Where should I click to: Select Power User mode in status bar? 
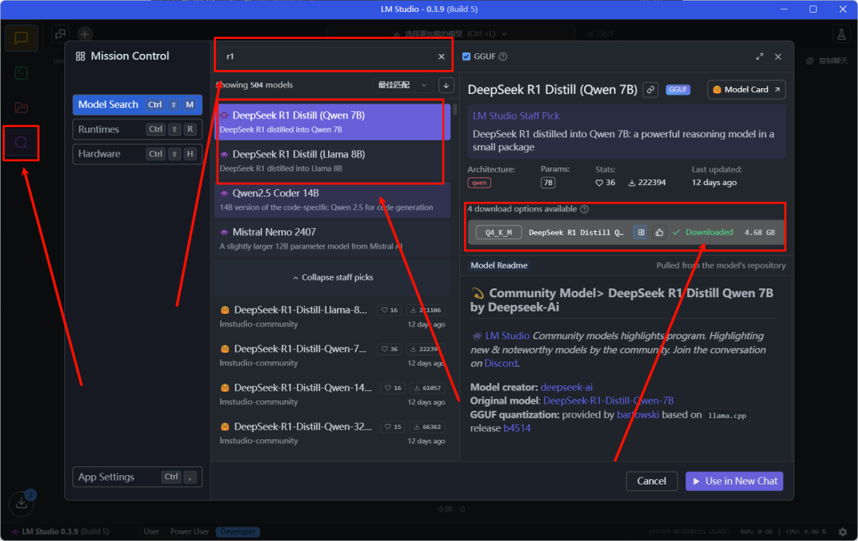click(x=189, y=531)
